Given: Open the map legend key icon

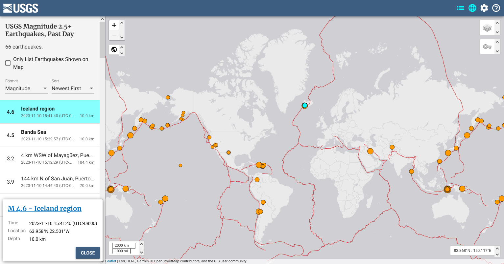Looking at the screenshot, I should pos(487,47).
